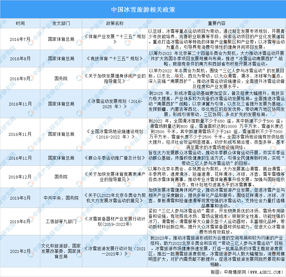Click policy 《关于加快发展体育竞赛表演产业的指导意见》
The height and width of the screenshot is (277, 286).
(115, 177)
